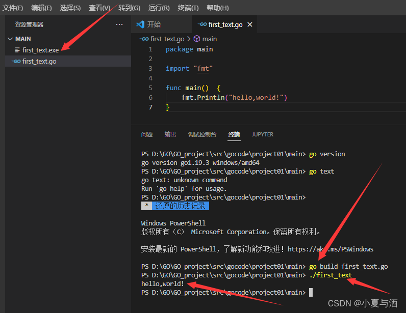Open the 转到(G) menu
406x313 pixels.
pyautogui.click(x=129, y=8)
